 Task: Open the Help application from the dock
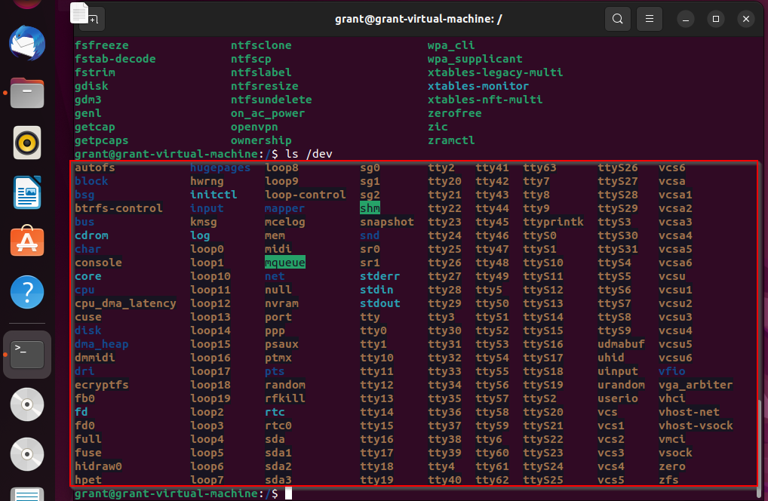click(27, 292)
